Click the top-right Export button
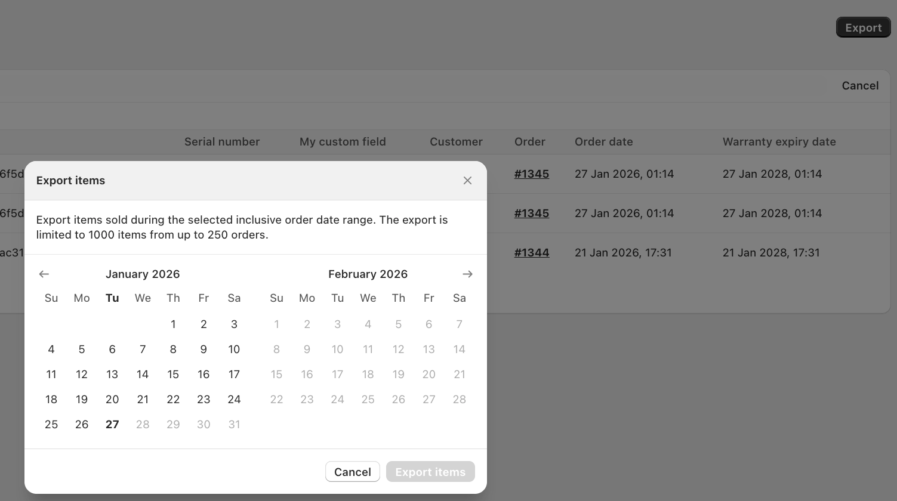 click(863, 27)
